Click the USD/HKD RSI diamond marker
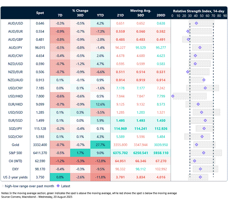Screen dimensions: 228x199 click(173, 96)
